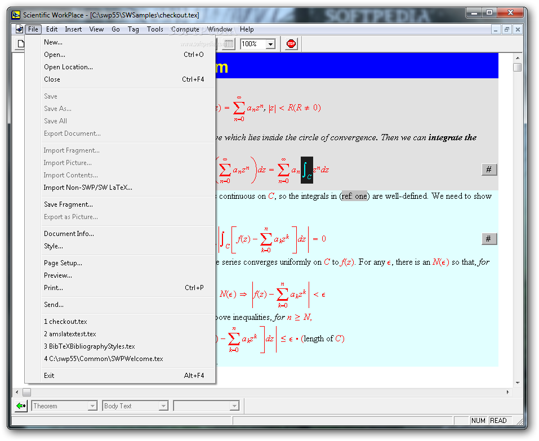The height and width of the screenshot is (441, 539).
Task: Click the document icon beside File menu
Action: pyautogui.click(x=19, y=29)
